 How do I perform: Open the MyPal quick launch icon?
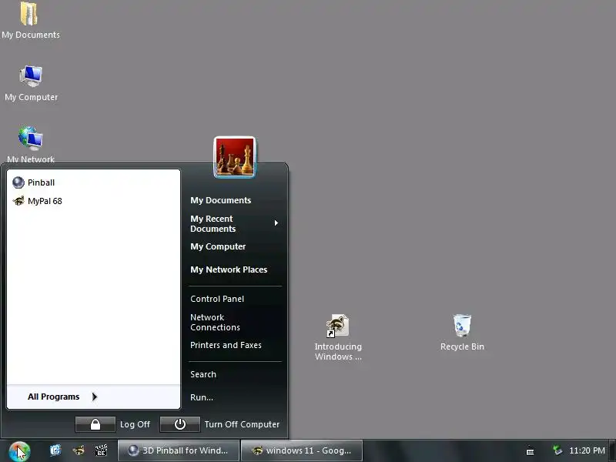coord(79,450)
